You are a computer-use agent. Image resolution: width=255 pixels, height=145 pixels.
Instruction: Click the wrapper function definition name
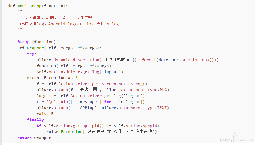point(36,48)
